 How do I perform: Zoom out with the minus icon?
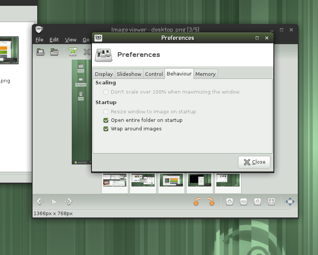coord(244,202)
